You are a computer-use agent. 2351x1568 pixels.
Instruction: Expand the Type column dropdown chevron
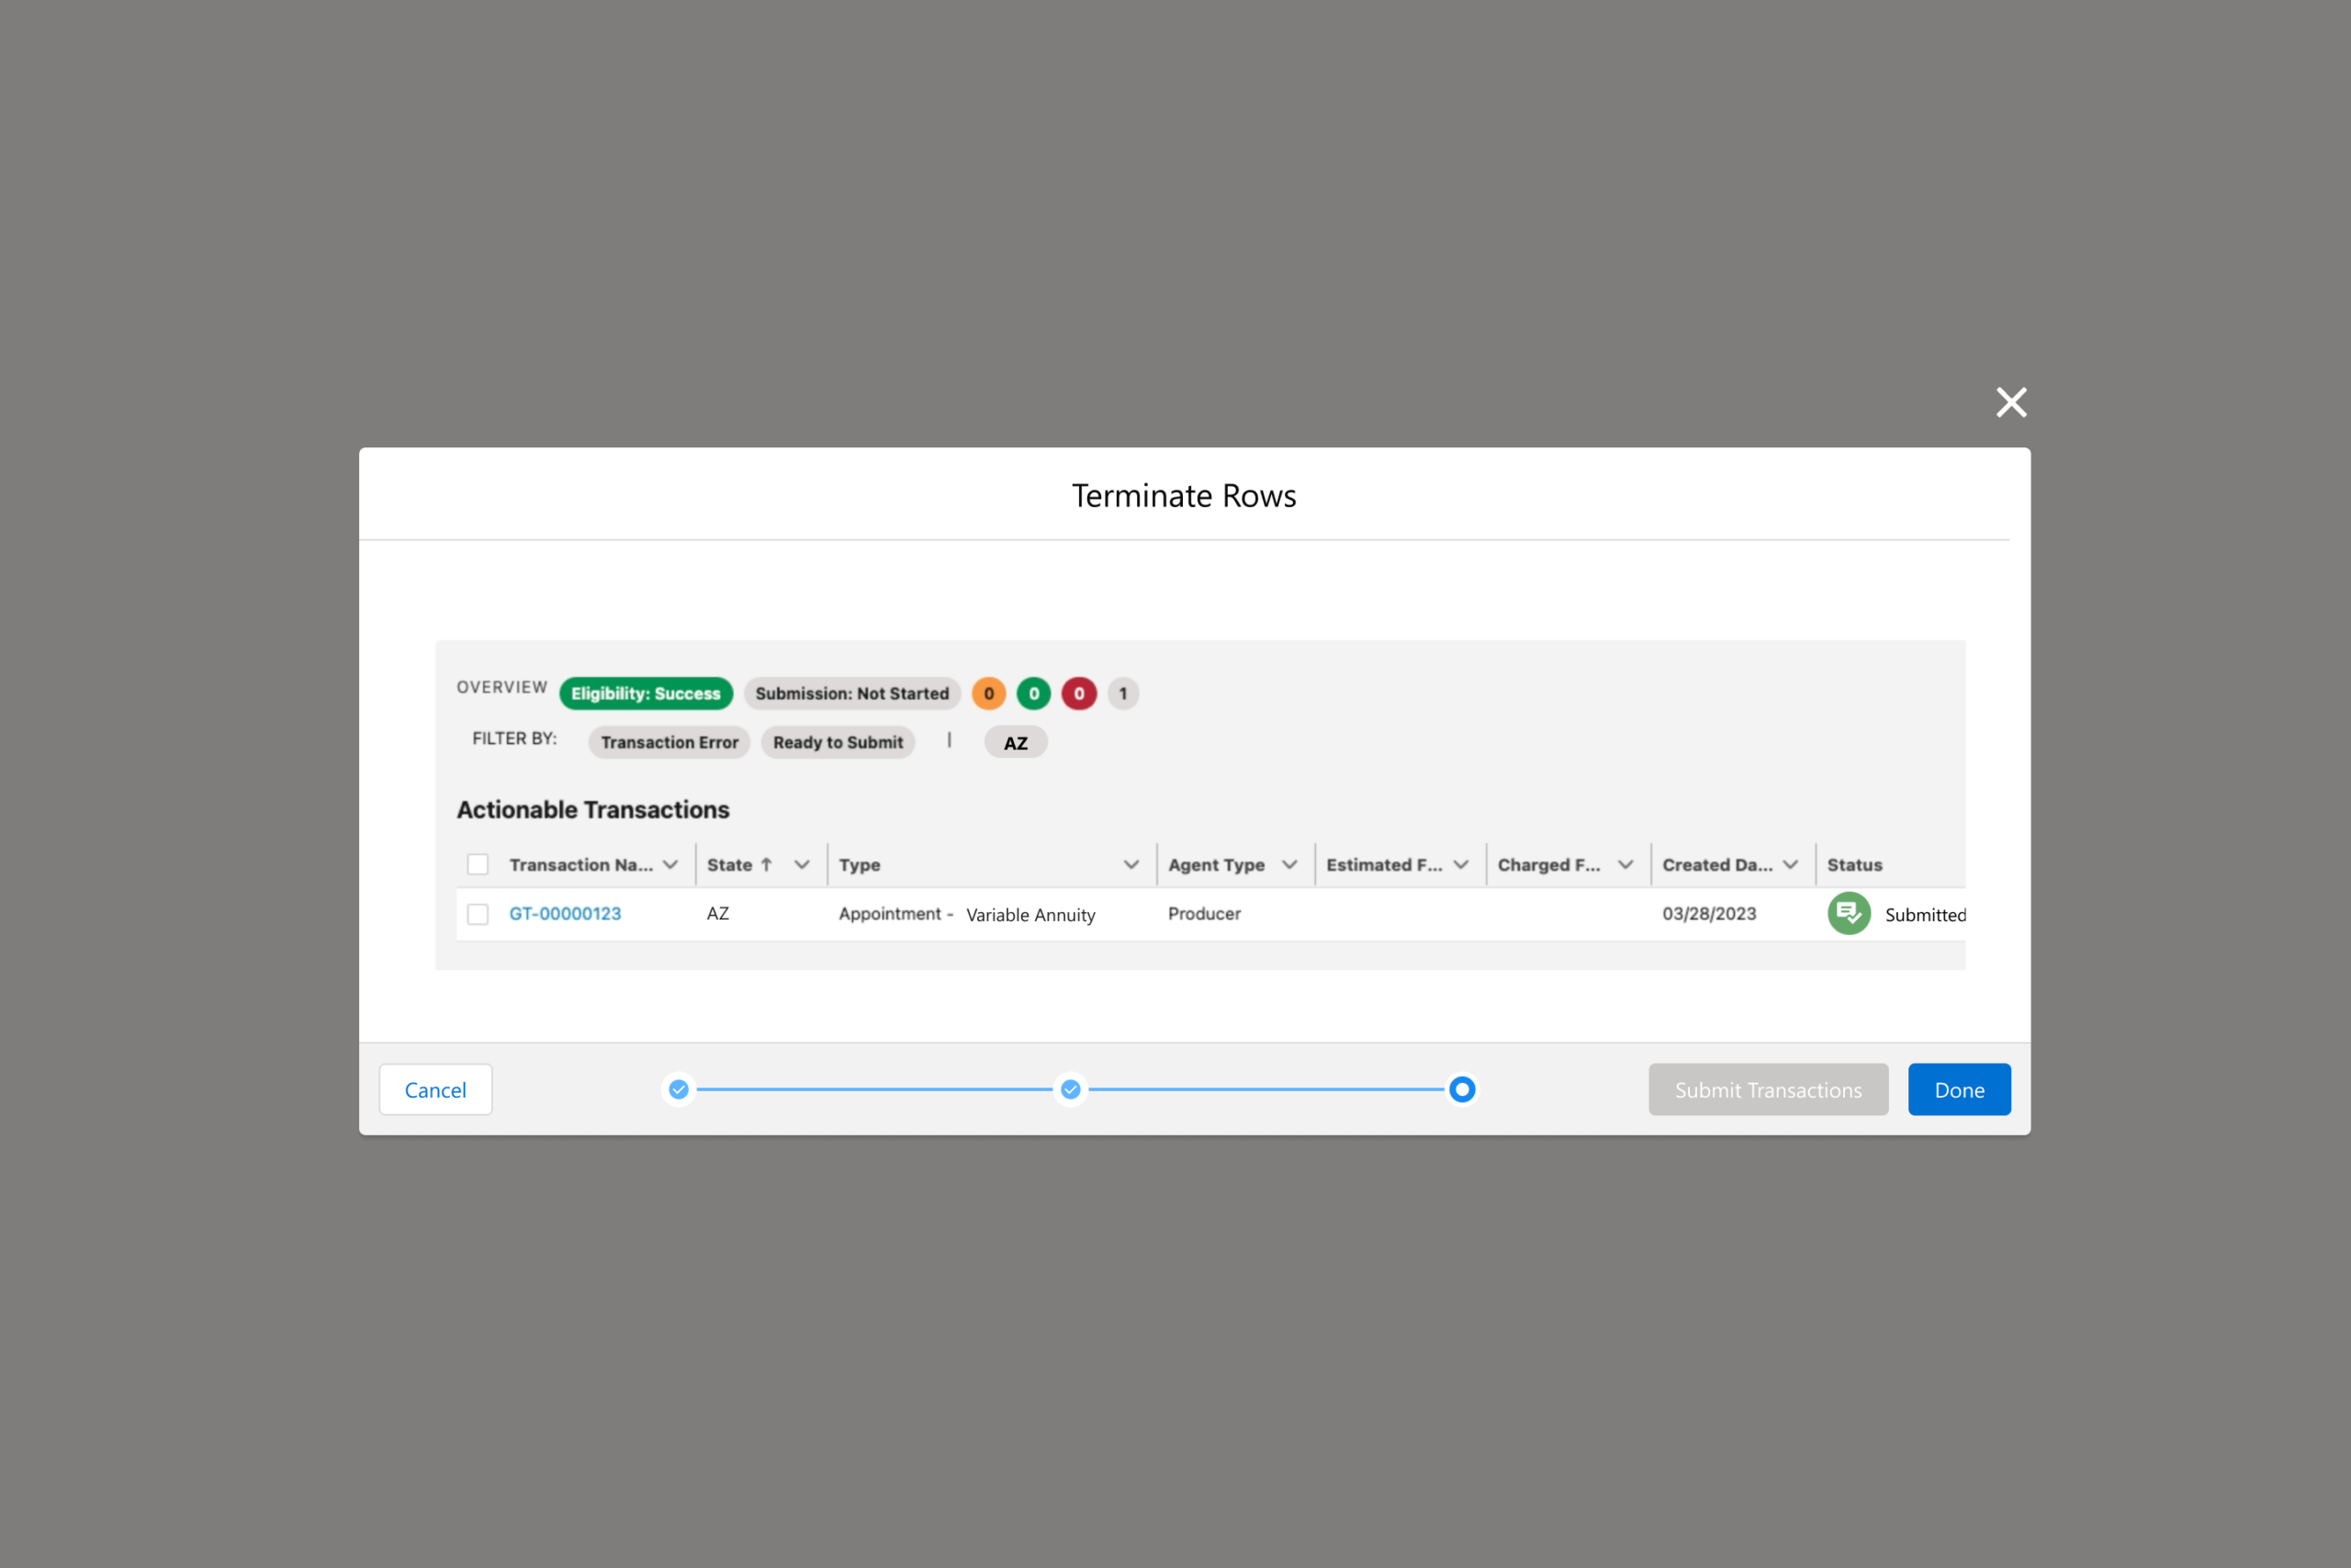tap(1131, 864)
